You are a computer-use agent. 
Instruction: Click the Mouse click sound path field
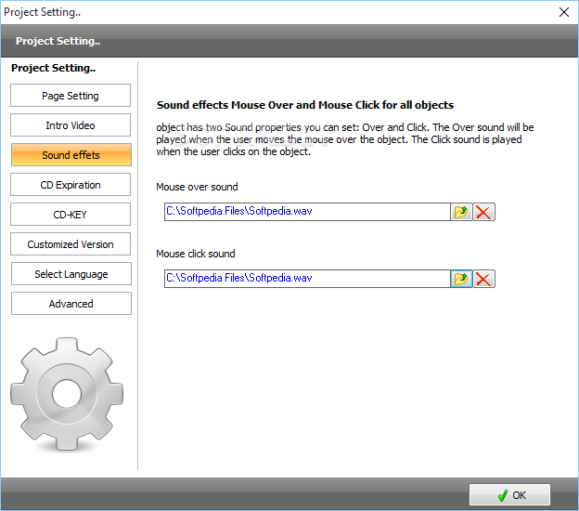coord(307,279)
